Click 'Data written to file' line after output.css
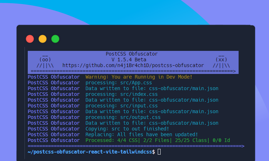269x161 pixels. tap(152, 123)
